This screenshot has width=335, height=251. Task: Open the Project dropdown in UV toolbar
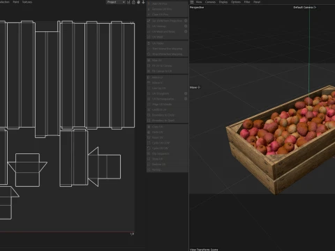[116, 2]
